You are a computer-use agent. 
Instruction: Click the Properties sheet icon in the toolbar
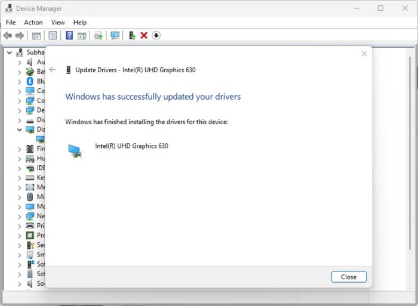pos(53,36)
